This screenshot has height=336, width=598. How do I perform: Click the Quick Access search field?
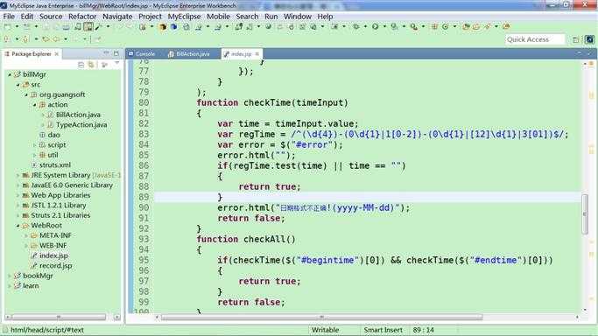[535, 39]
